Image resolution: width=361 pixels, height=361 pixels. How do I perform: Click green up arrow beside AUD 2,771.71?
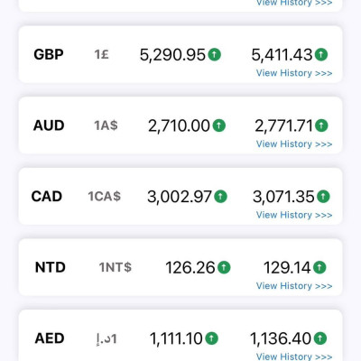pos(321,125)
